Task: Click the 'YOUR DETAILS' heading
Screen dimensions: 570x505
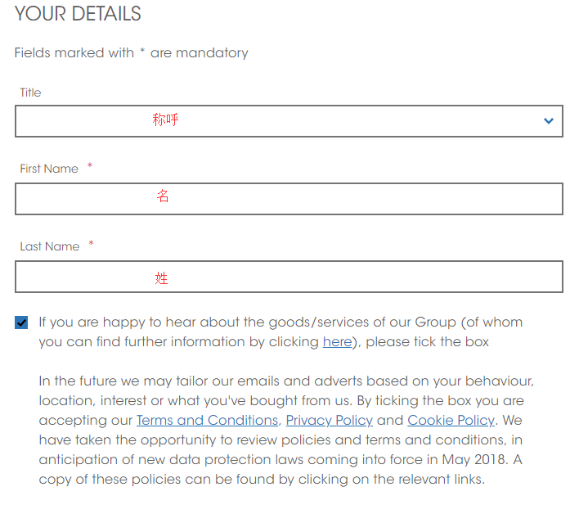Action: point(78,14)
